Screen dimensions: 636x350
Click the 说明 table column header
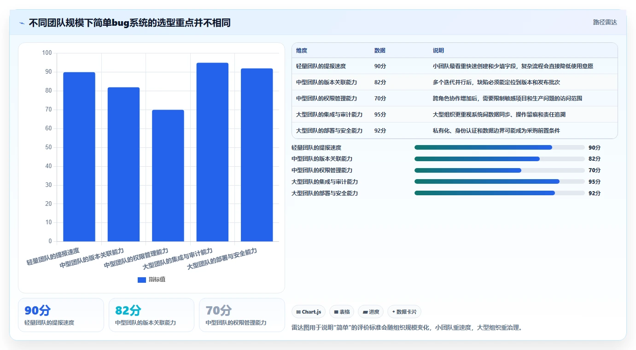coord(438,51)
